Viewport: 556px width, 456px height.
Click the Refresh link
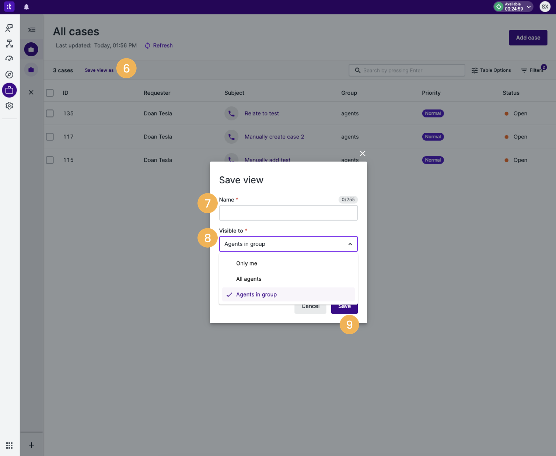(x=163, y=45)
